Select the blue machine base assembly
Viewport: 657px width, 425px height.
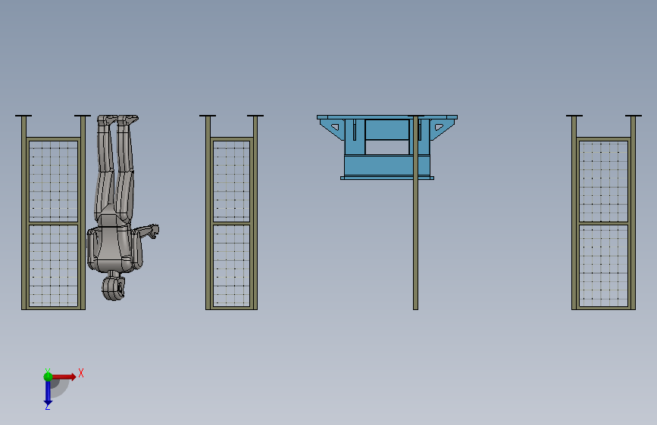(x=386, y=147)
